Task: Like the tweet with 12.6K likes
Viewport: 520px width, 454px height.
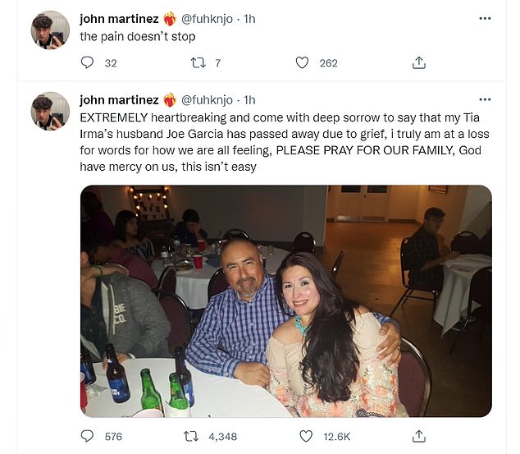Action: pyautogui.click(x=302, y=437)
